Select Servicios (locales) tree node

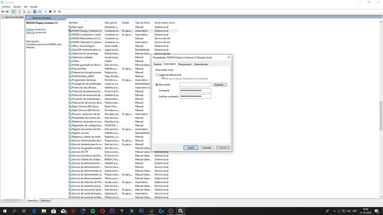pos(13,17)
